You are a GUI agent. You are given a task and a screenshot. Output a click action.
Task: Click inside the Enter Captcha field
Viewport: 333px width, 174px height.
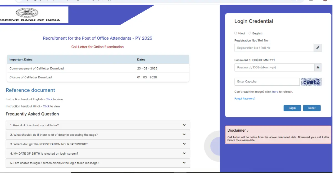pos(266,81)
